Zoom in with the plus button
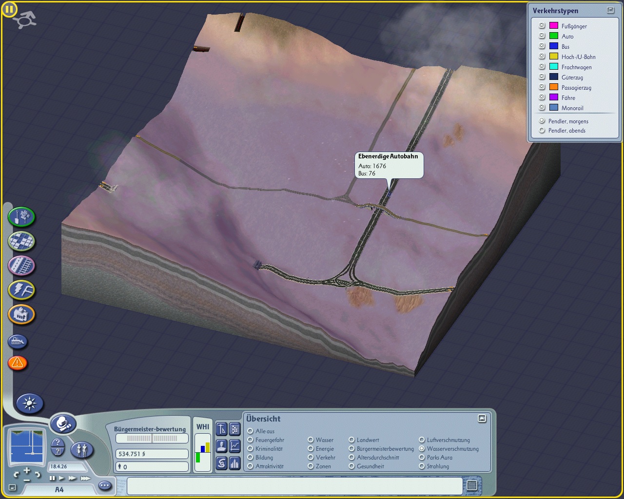 [x=27, y=470]
